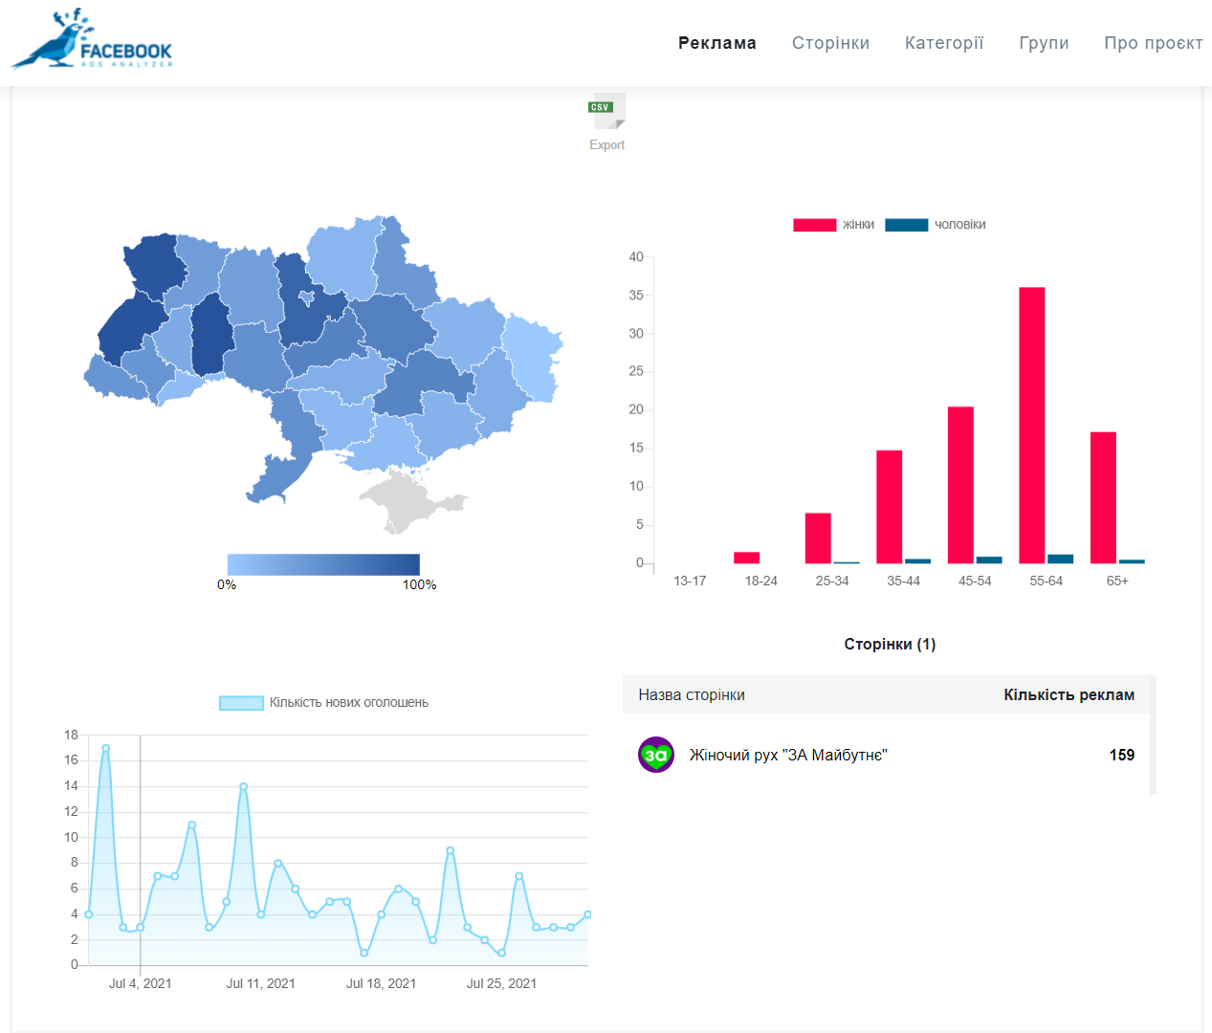Open the Про проєкт page

point(1153,43)
